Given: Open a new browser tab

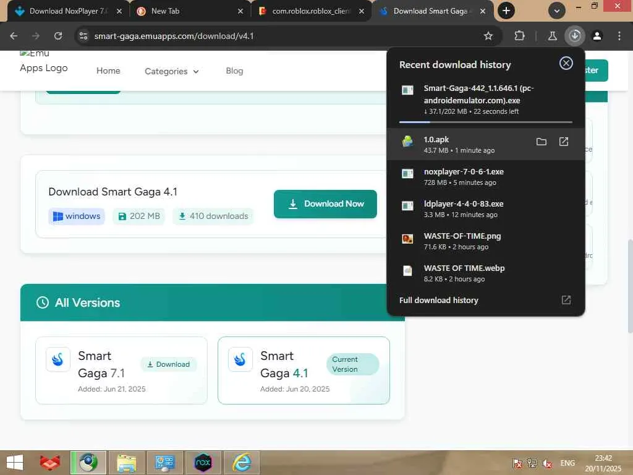Looking at the screenshot, I should tap(506, 11).
